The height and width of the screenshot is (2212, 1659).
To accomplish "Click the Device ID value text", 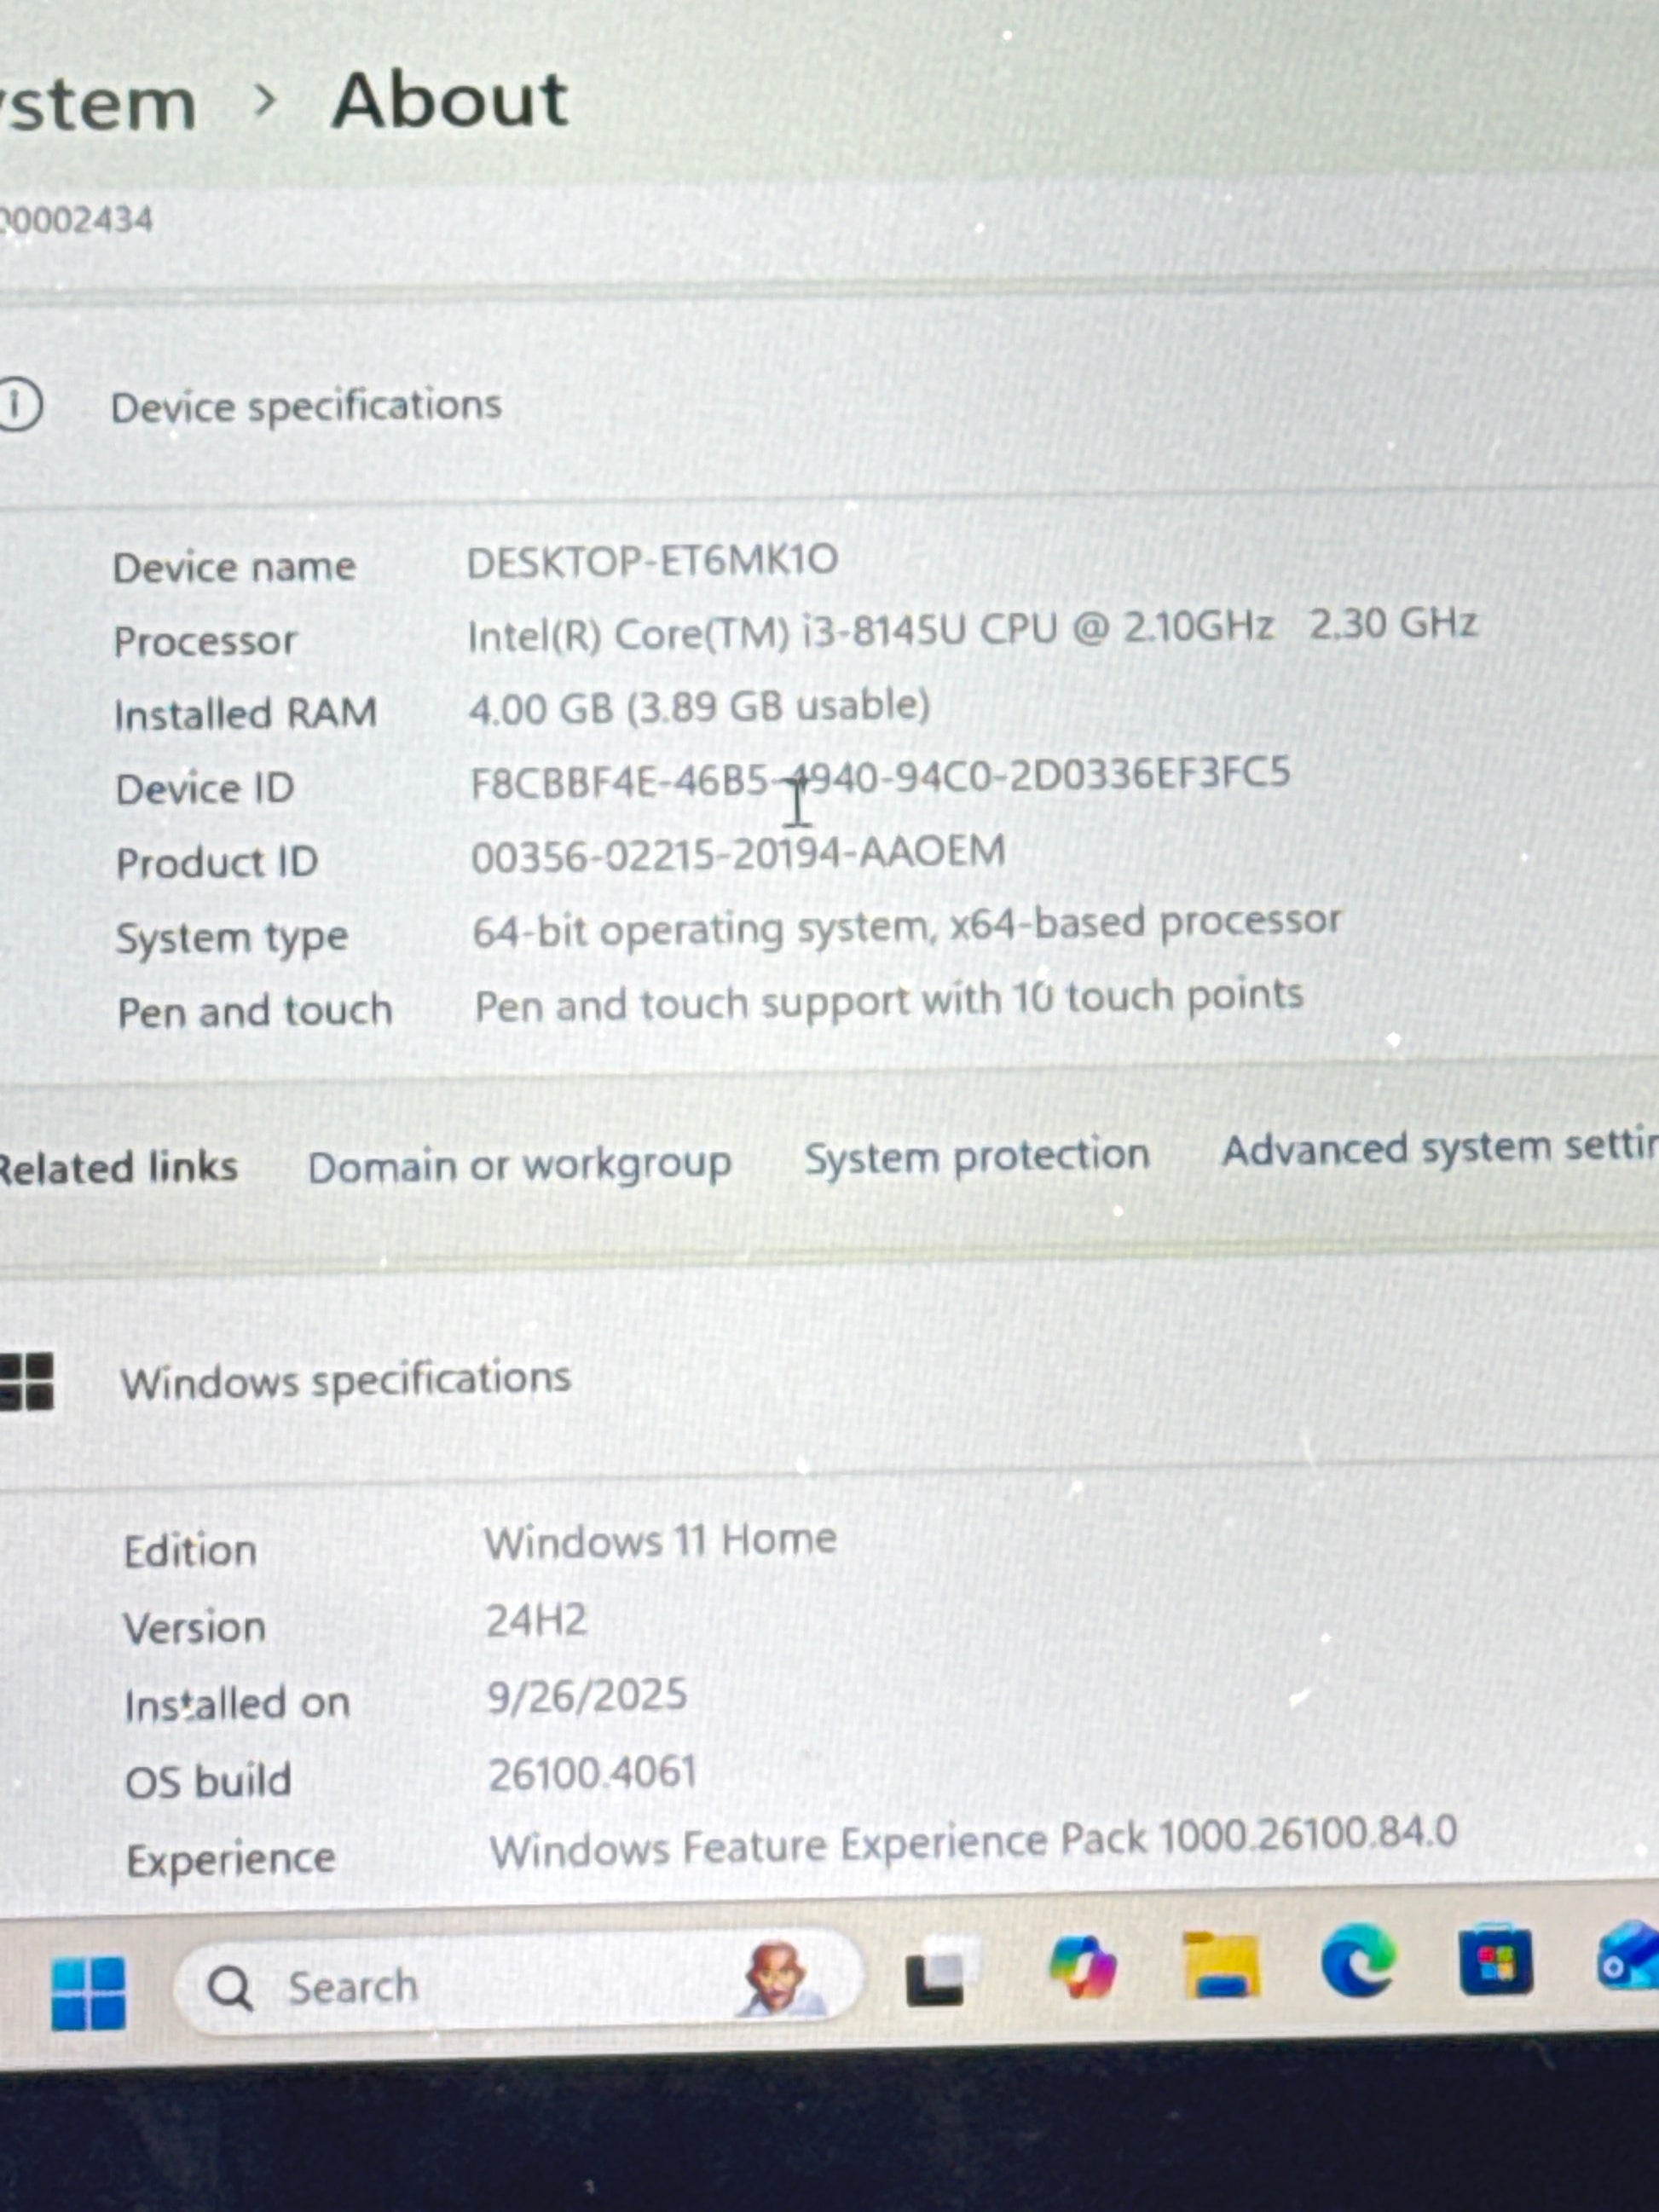I will pos(879,778).
